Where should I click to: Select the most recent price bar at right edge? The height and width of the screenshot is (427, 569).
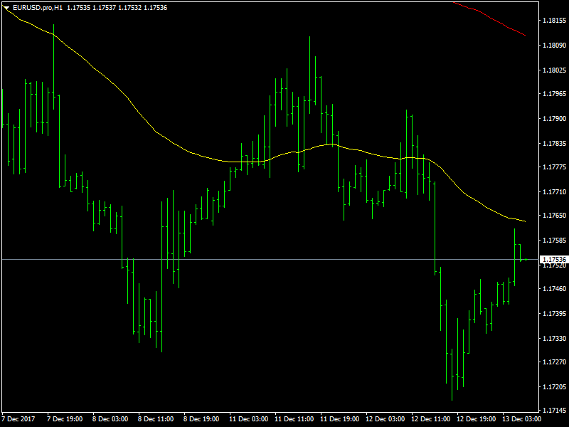[526, 260]
